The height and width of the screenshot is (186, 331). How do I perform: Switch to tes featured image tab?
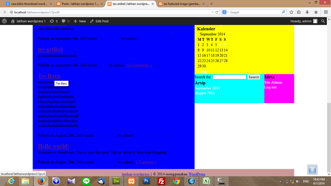point(182,4)
